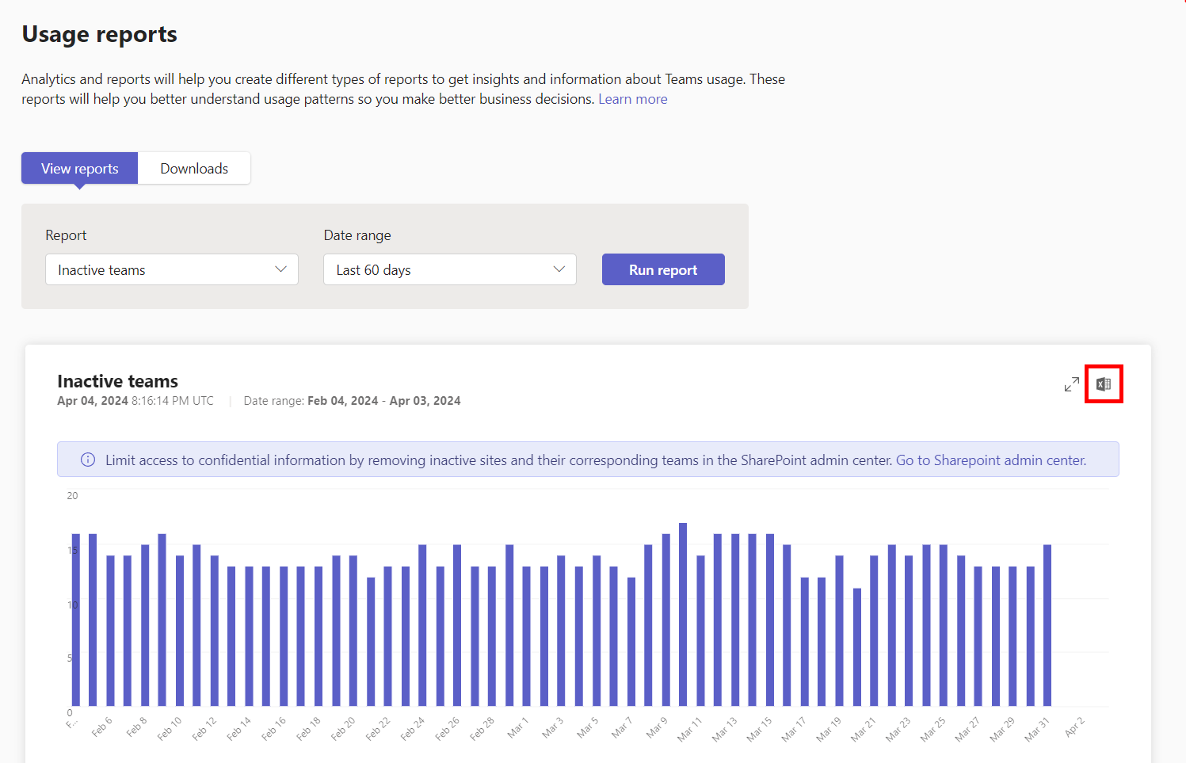Export the report to Excel
This screenshot has width=1186, height=763.
[x=1104, y=384]
